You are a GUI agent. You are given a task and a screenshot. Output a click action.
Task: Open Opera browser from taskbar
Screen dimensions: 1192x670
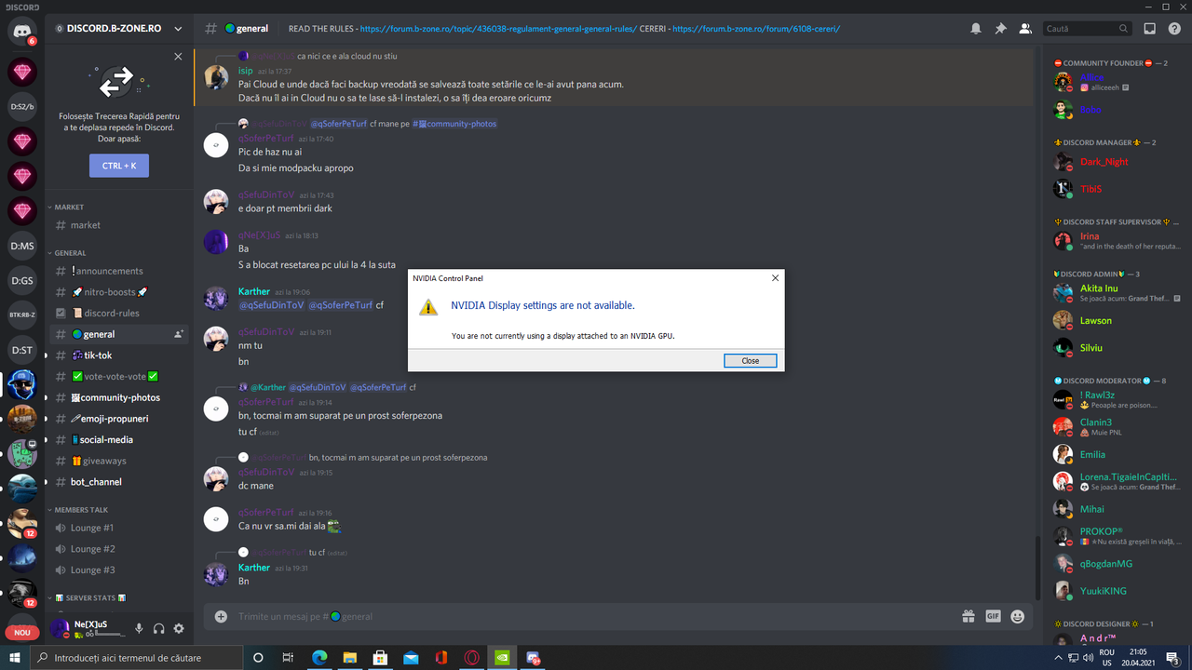tap(472, 658)
